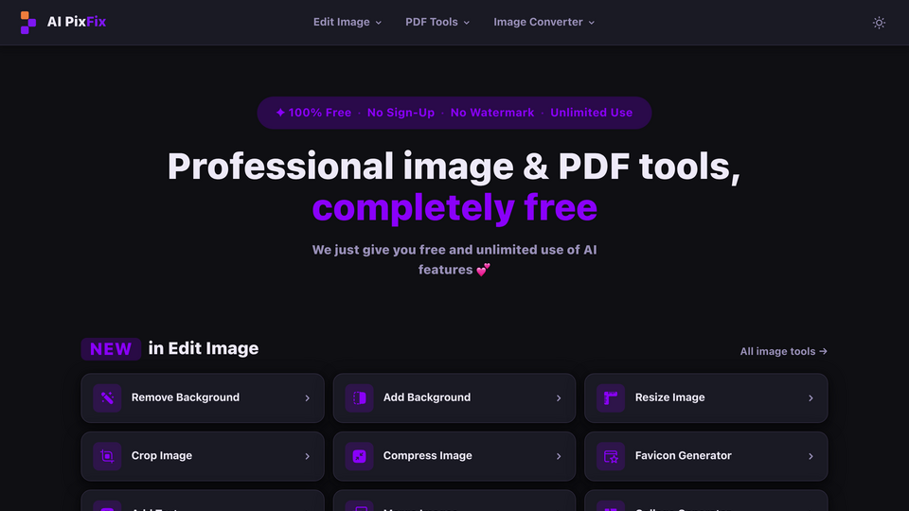Click 'Professional image & PDF tools,' headline
This screenshot has width=909, height=511.
pyautogui.click(x=454, y=167)
